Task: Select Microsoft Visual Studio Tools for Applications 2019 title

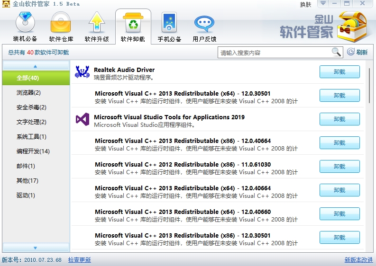Action: (169, 117)
